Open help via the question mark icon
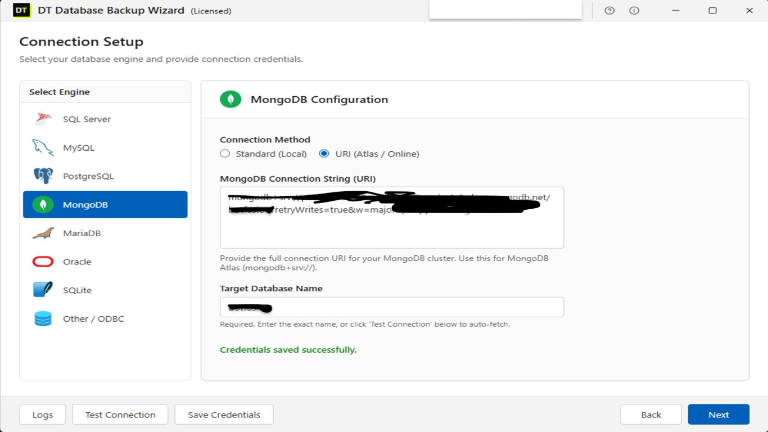 pyautogui.click(x=609, y=11)
